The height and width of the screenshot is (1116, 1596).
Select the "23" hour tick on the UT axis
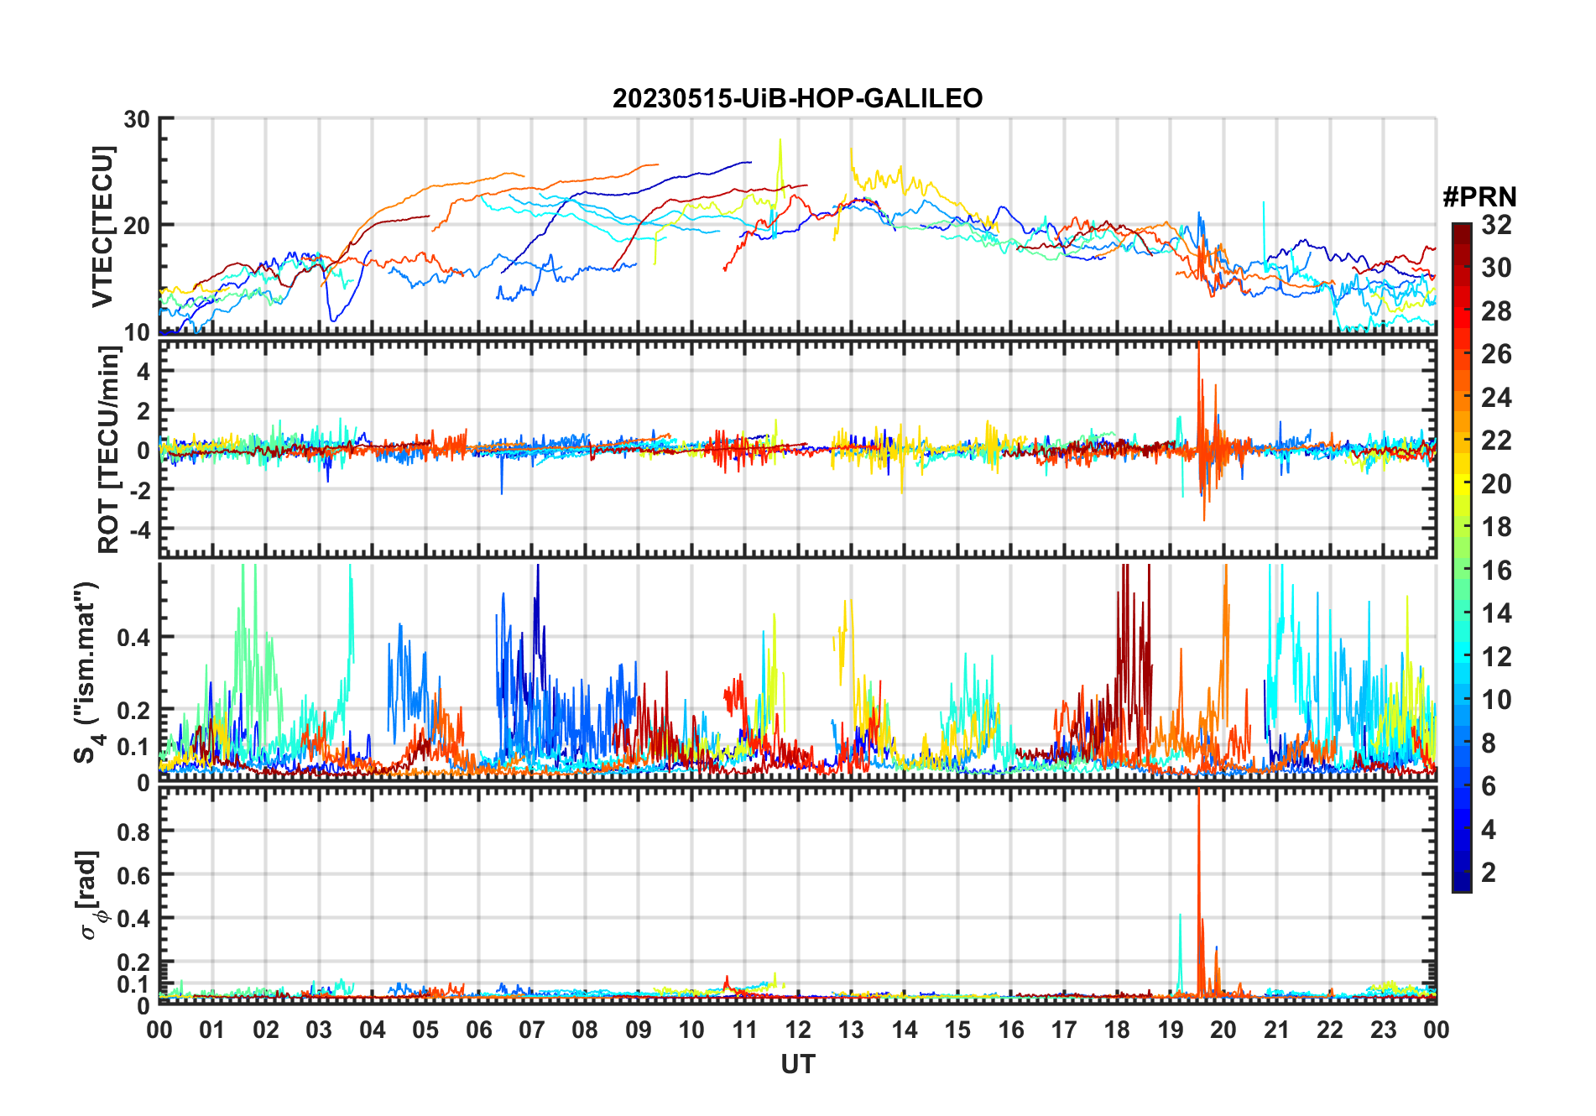(1383, 1030)
